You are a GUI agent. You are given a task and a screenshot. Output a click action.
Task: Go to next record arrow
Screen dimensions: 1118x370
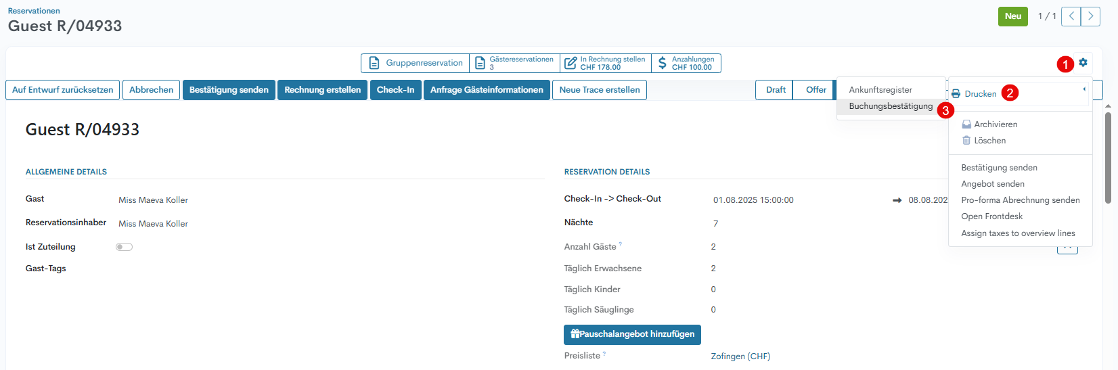[1090, 16]
